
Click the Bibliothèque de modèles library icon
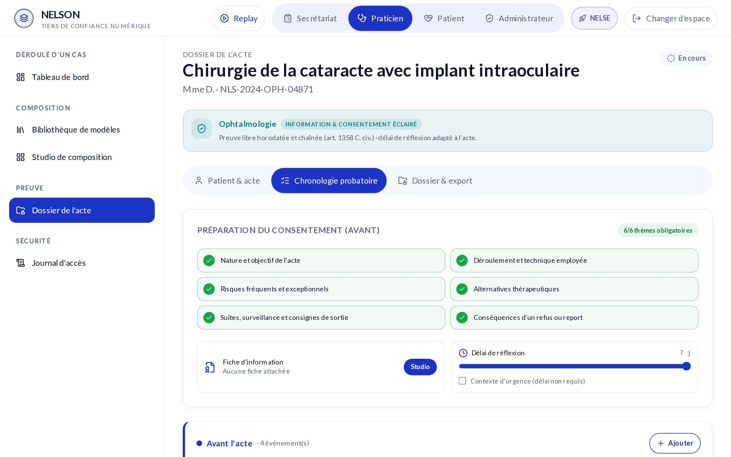[21, 130]
